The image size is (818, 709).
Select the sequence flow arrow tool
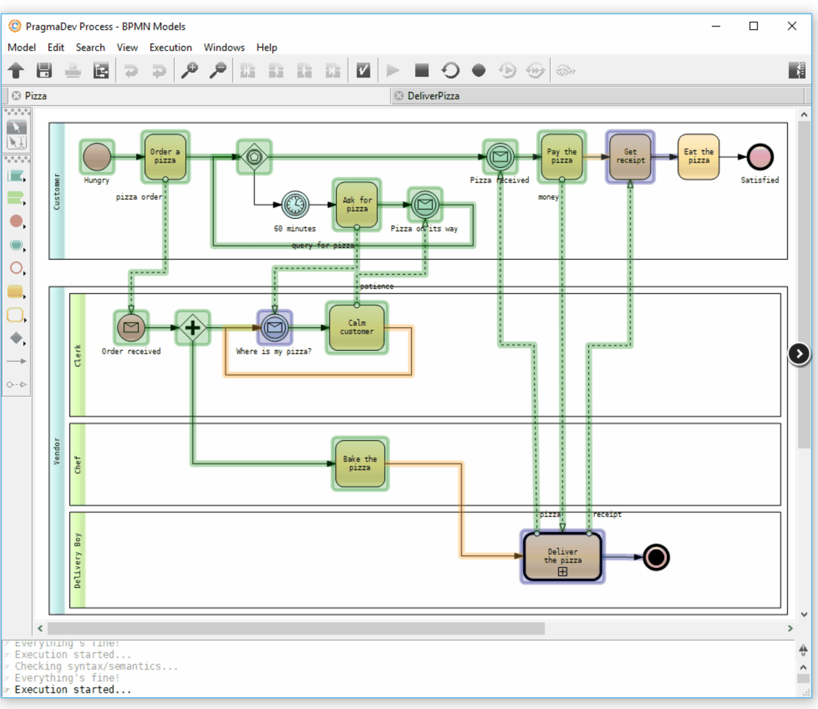click(17, 361)
